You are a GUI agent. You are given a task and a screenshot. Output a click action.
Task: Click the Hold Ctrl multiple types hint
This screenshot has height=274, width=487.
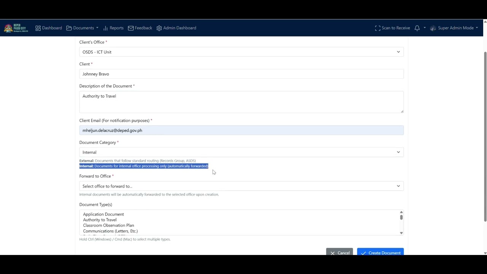[125, 239]
